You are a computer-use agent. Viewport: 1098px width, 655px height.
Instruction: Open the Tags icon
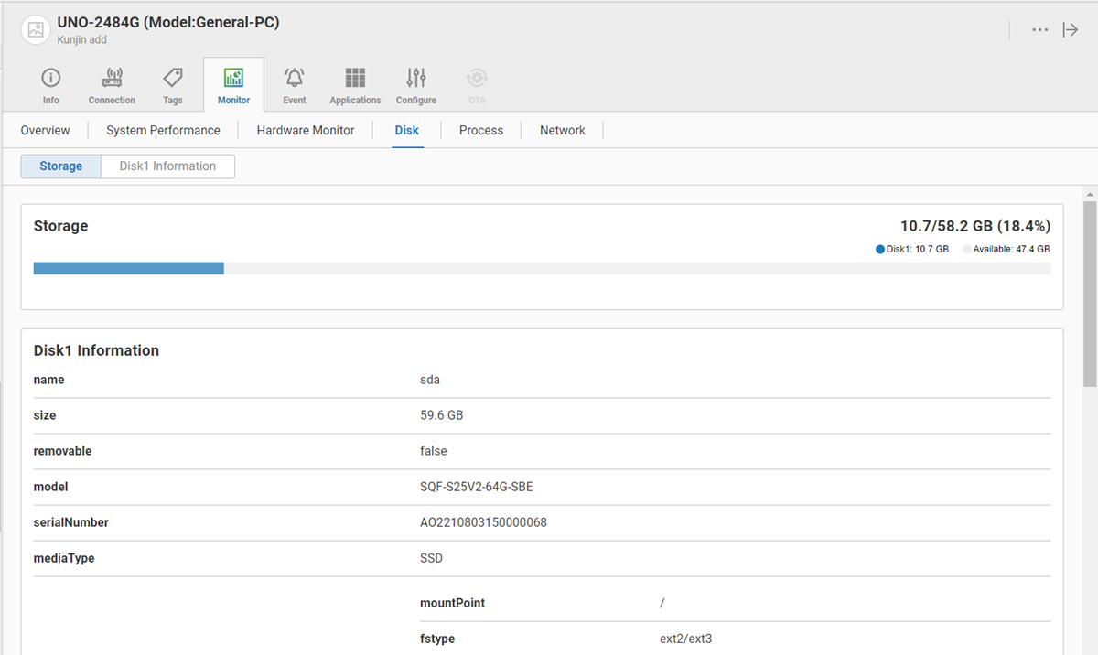(x=173, y=79)
